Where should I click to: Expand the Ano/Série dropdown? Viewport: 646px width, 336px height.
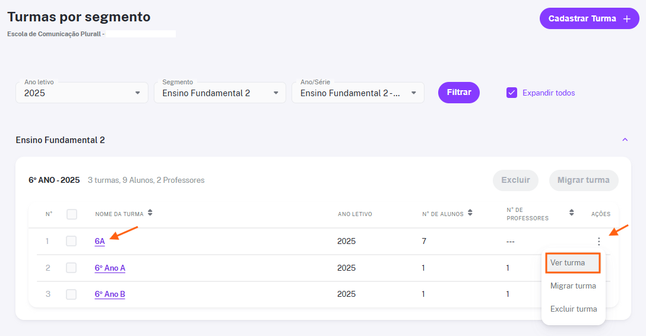click(x=358, y=93)
